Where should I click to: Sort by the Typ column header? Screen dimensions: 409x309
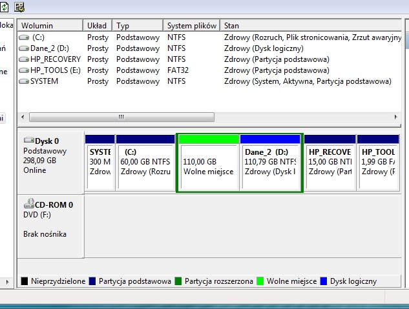pos(138,26)
